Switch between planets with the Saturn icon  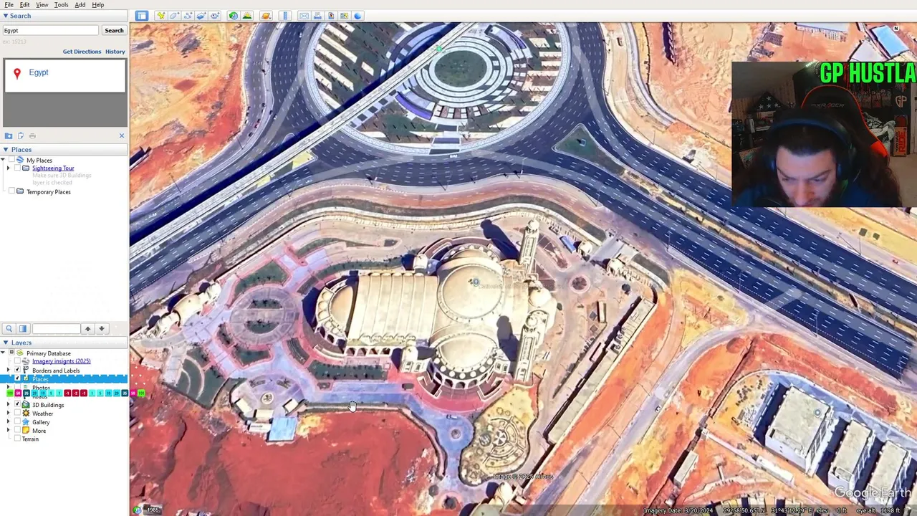266,15
